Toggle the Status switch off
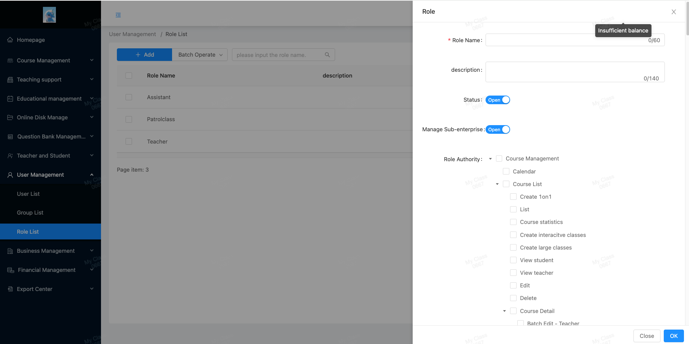Screen dimensions: 689x344 (x=497, y=100)
